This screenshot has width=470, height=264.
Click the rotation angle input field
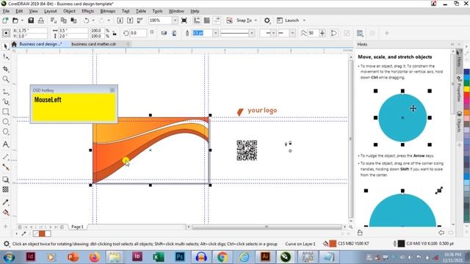pos(138,33)
